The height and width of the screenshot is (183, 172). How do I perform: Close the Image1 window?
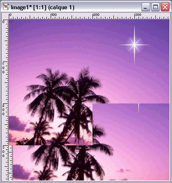tap(165, 7)
